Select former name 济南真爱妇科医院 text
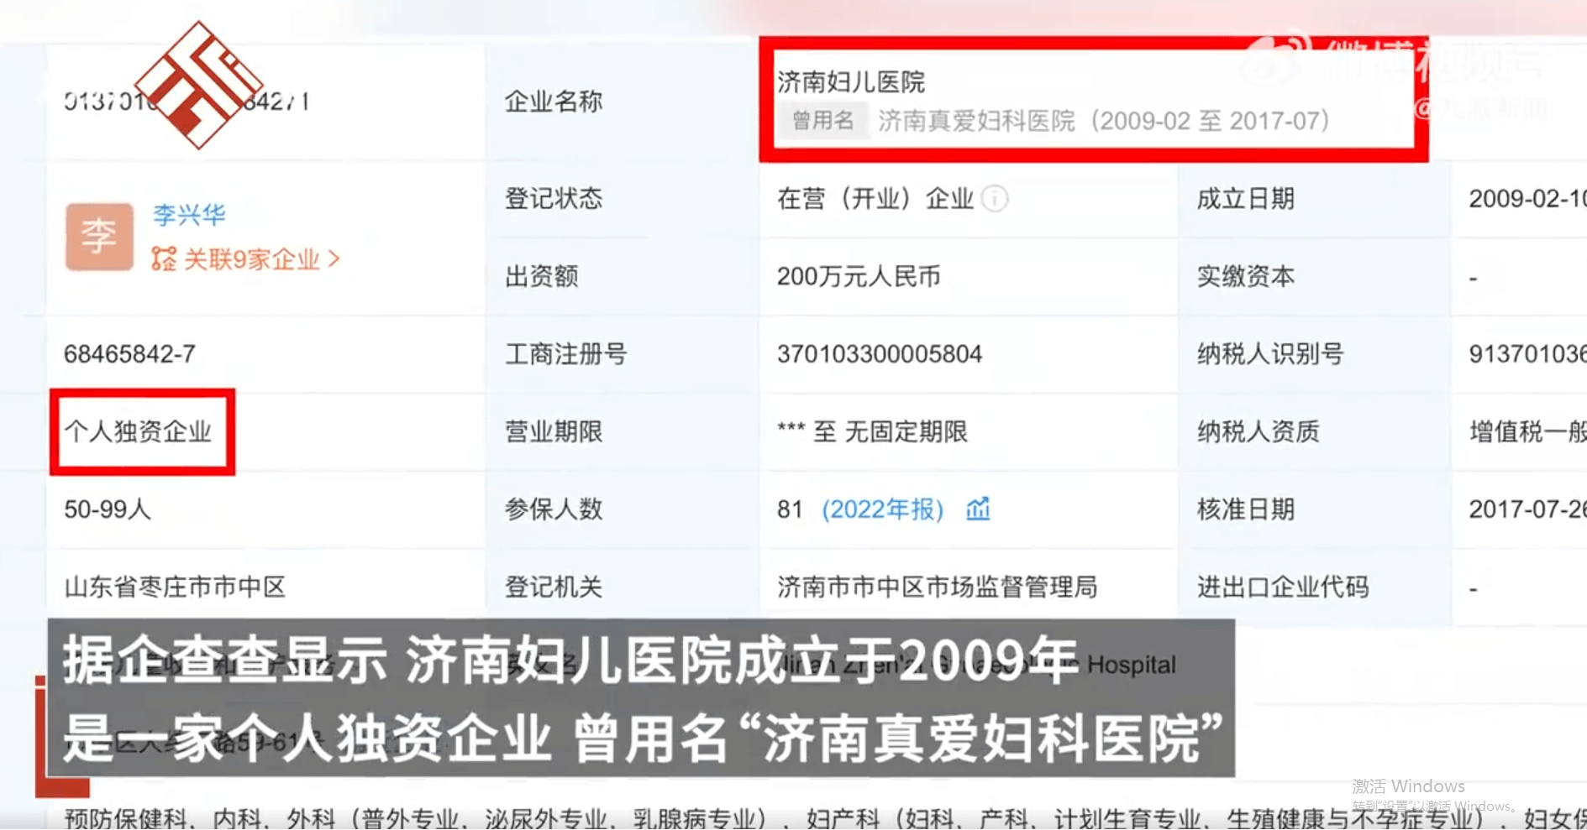 pyautogui.click(x=976, y=121)
